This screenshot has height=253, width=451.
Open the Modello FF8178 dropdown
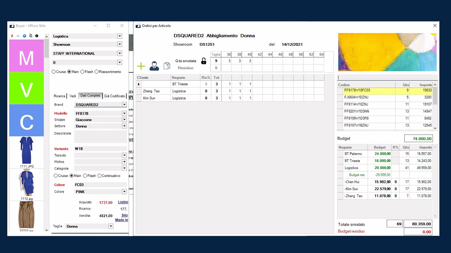124,113
